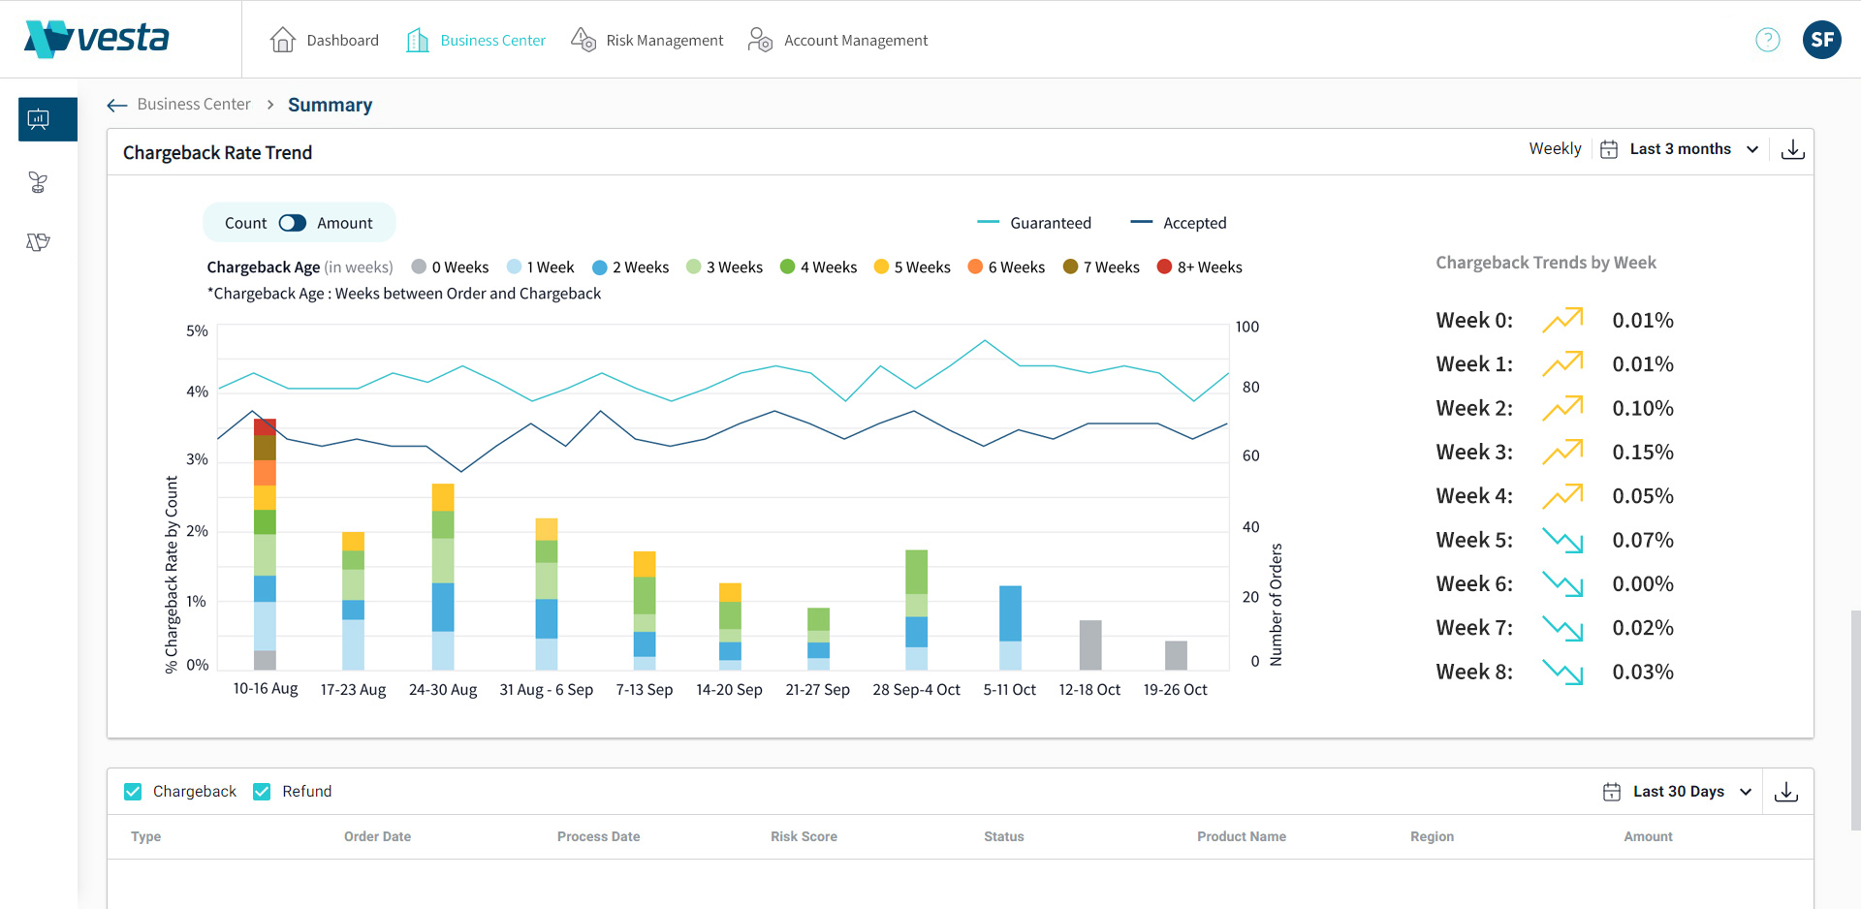Open the Risk Management menu
This screenshot has height=909, width=1861.
coord(647,40)
